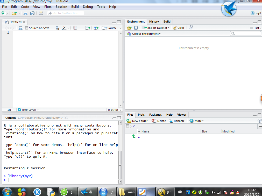The image size is (262, 196).
Task: Save Untitled1 using the editor toolbar disk icon
Action: pos(20,28)
